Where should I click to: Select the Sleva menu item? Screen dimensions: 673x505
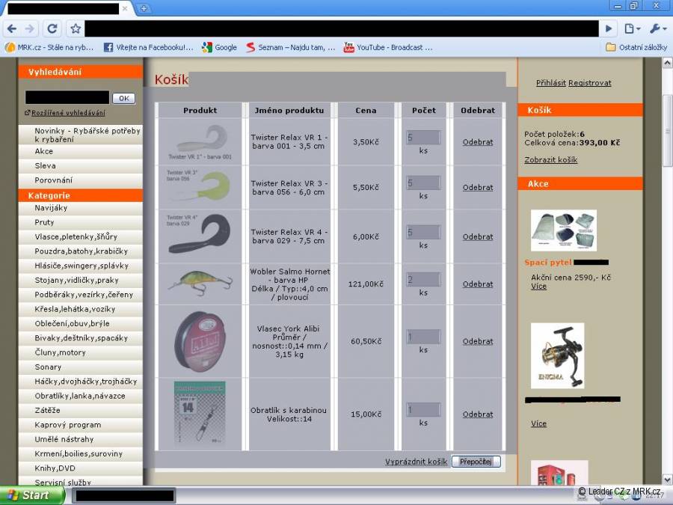pyautogui.click(x=81, y=165)
